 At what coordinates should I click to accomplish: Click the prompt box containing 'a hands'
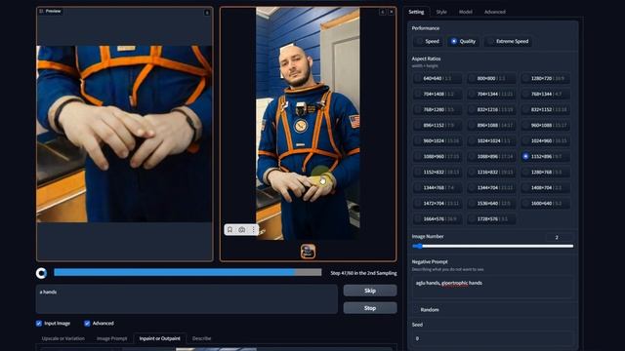tap(187, 299)
